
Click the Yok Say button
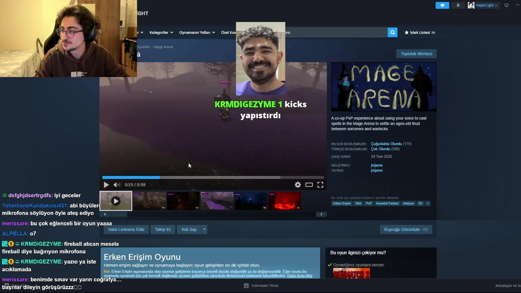tap(189, 230)
